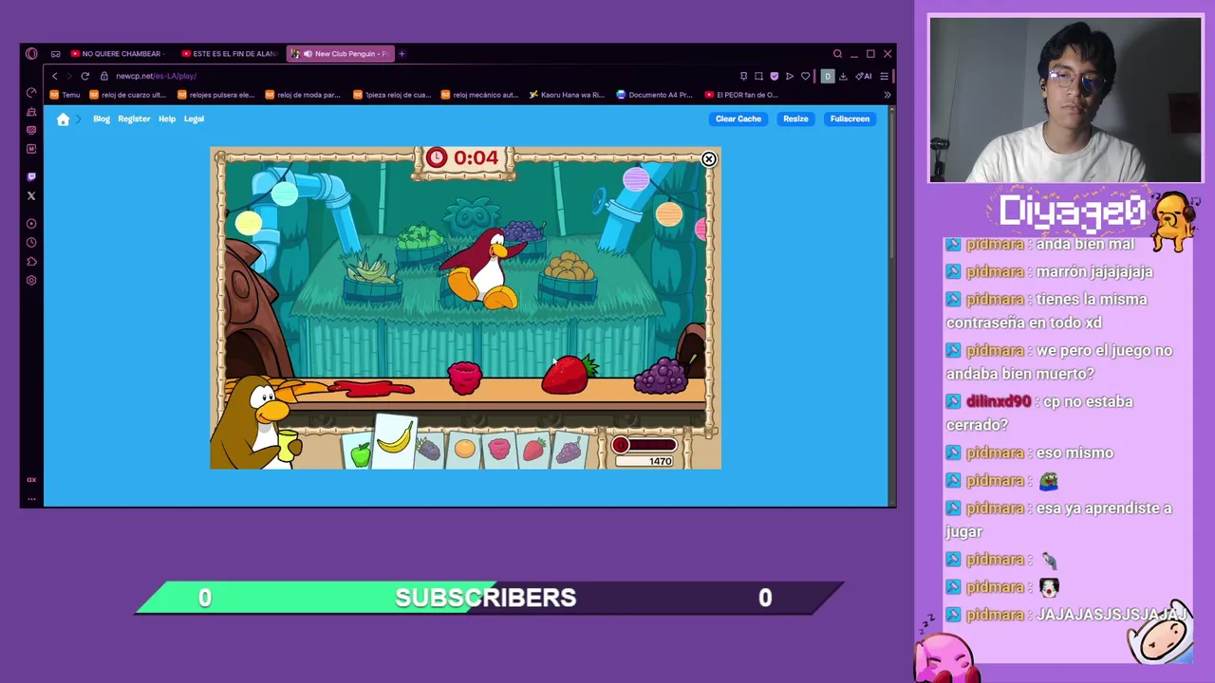Image resolution: width=1215 pixels, height=683 pixels.
Task: Open the downloads icon
Action: [843, 76]
